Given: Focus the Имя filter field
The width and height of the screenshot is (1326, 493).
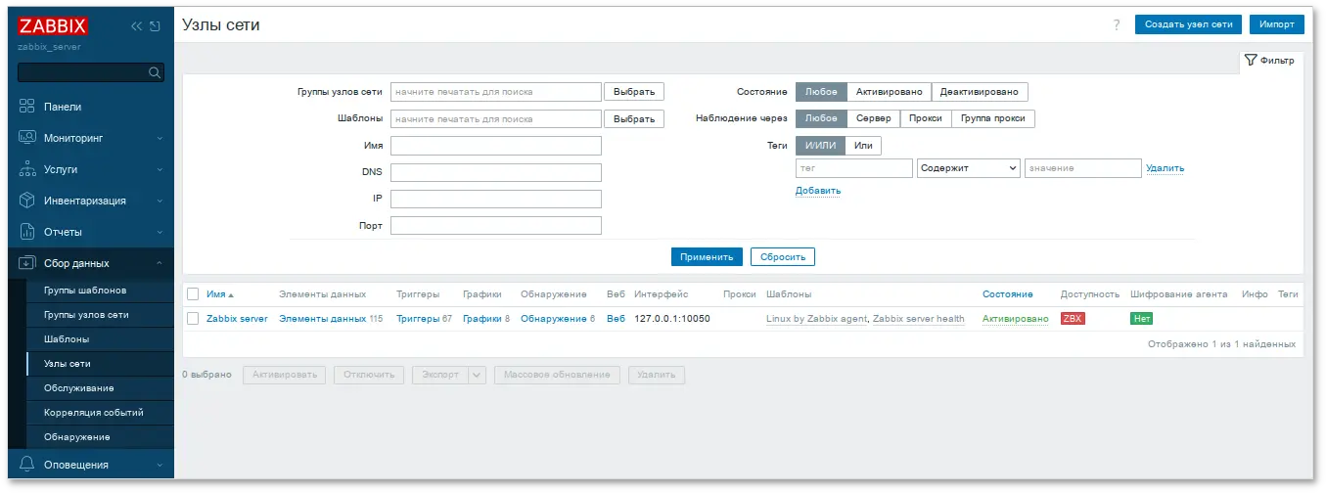Looking at the screenshot, I should pyautogui.click(x=496, y=146).
